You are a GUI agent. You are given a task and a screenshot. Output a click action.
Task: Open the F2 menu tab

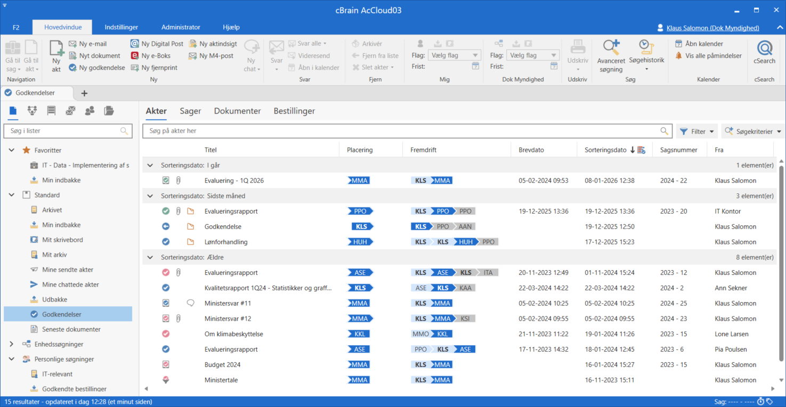coord(16,27)
